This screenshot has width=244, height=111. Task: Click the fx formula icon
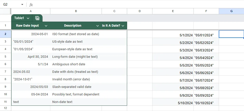tap(31, 5)
